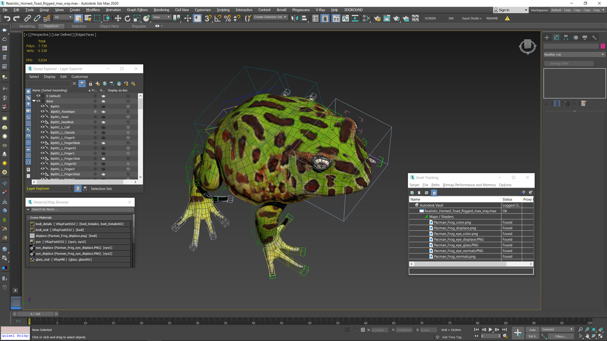Toggle the selection lock padlock in the status bar

pos(355,330)
